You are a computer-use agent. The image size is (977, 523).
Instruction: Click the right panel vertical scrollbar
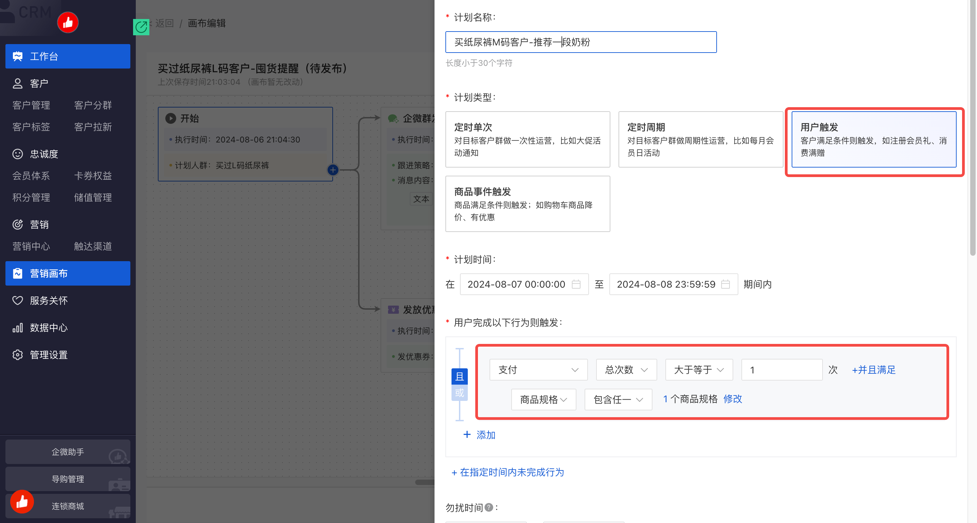pos(973,128)
